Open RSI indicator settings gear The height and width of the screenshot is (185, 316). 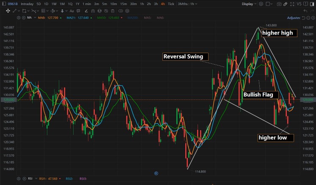tap(19, 179)
